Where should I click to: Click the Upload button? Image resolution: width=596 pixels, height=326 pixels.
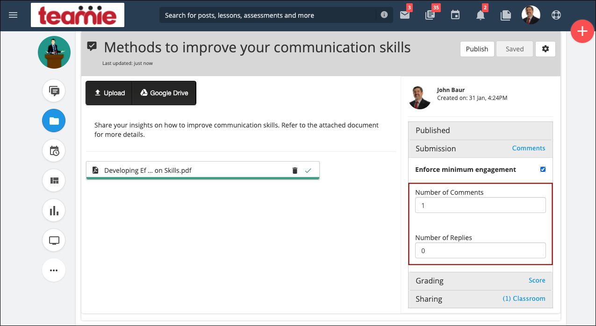(109, 93)
